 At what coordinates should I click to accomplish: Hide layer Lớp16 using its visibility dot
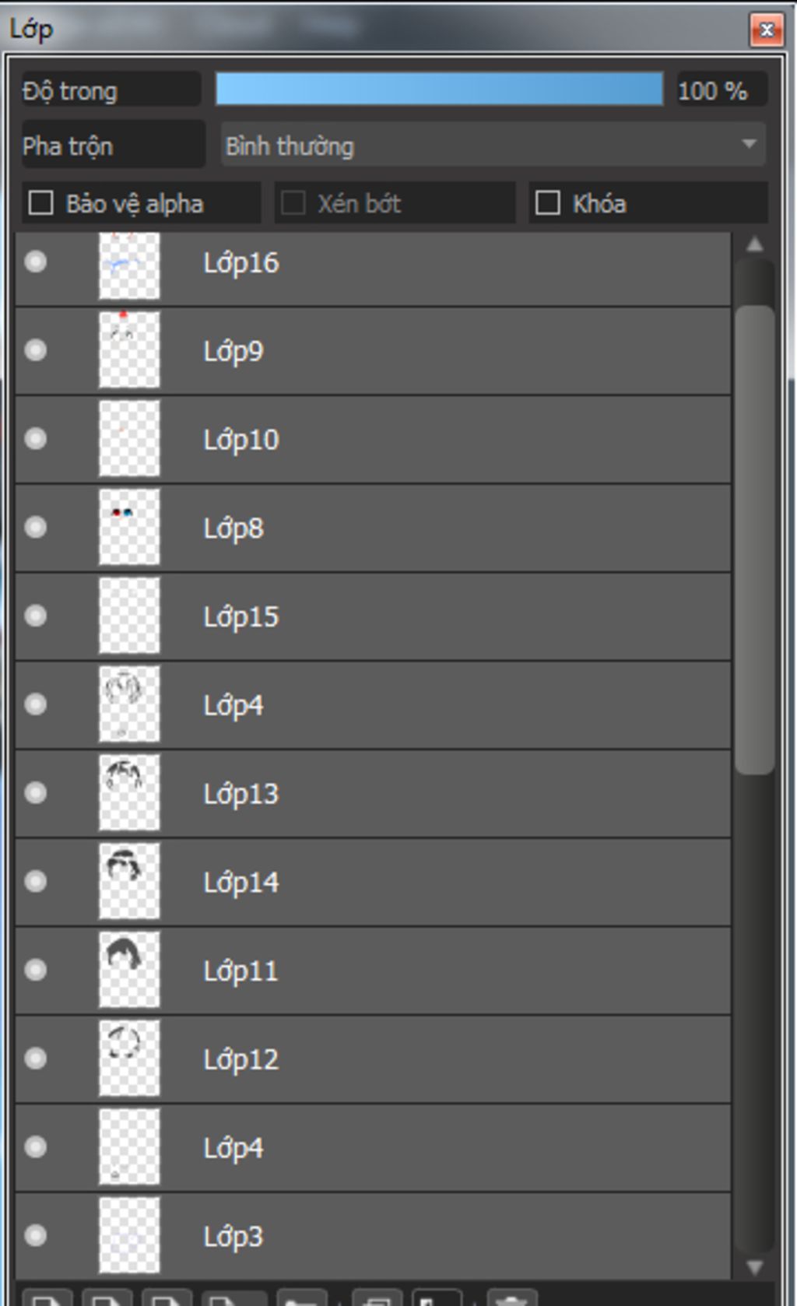pos(36,262)
